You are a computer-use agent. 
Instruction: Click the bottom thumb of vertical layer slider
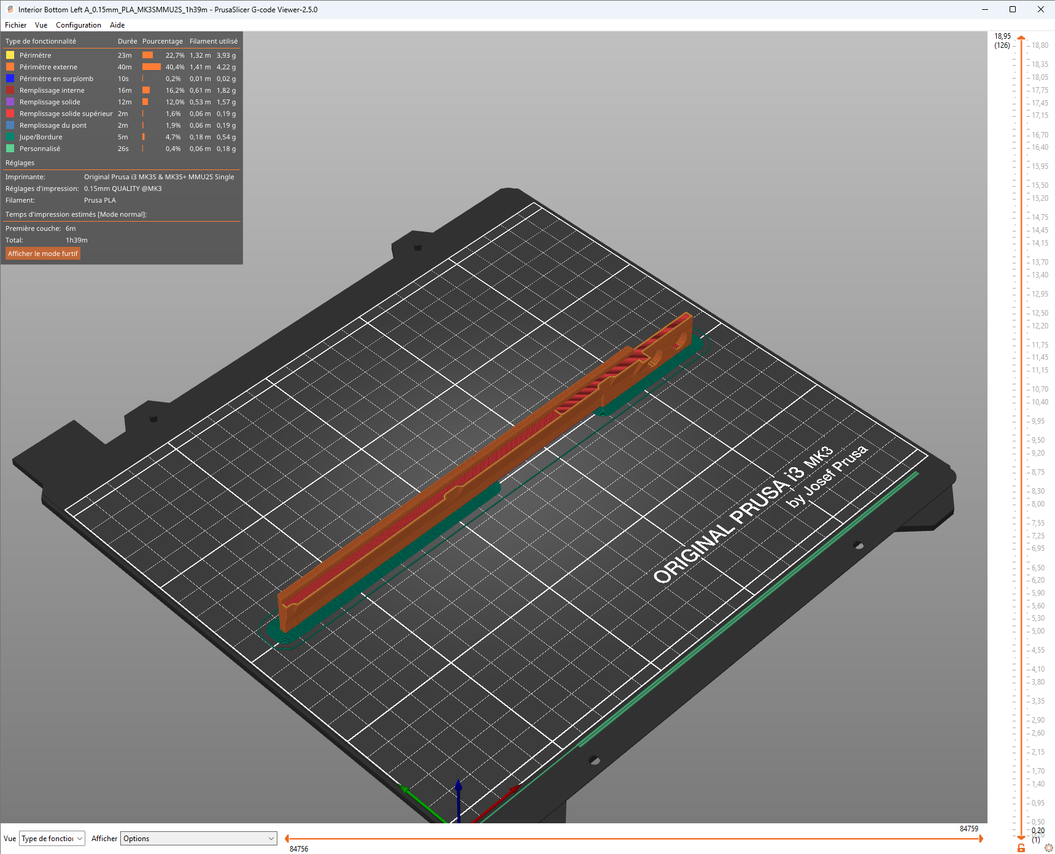tap(1021, 837)
